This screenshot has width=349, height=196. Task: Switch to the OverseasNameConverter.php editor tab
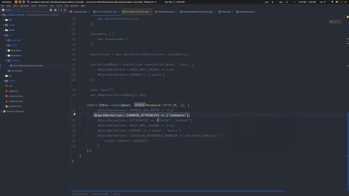(197, 12)
